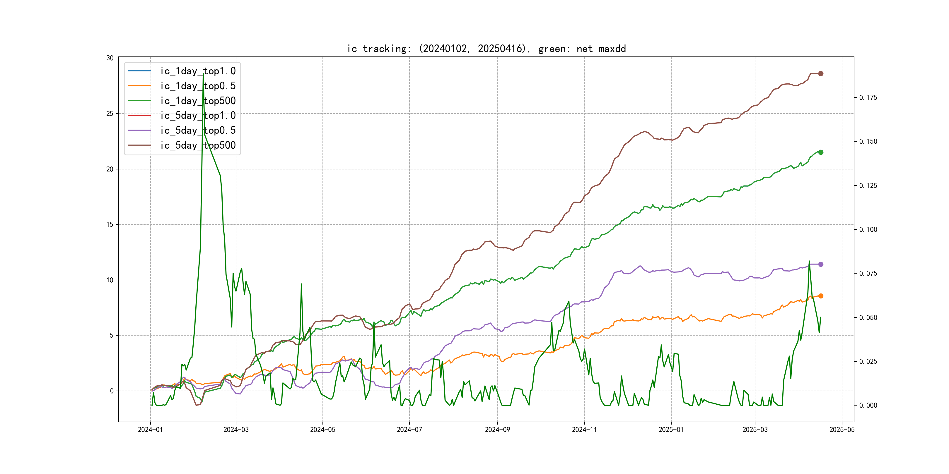Click the brown endpoint marker of ic_5day_top500
This screenshot has width=949, height=474.
tap(820, 74)
